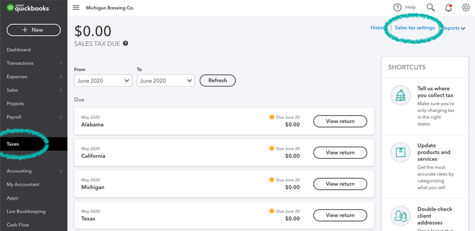Click the 'Double-check client addresses' icon
The image size is (475, 231).
(401, 216)
